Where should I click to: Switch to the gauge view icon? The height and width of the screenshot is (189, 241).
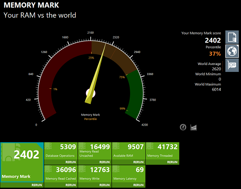point(183,127)
